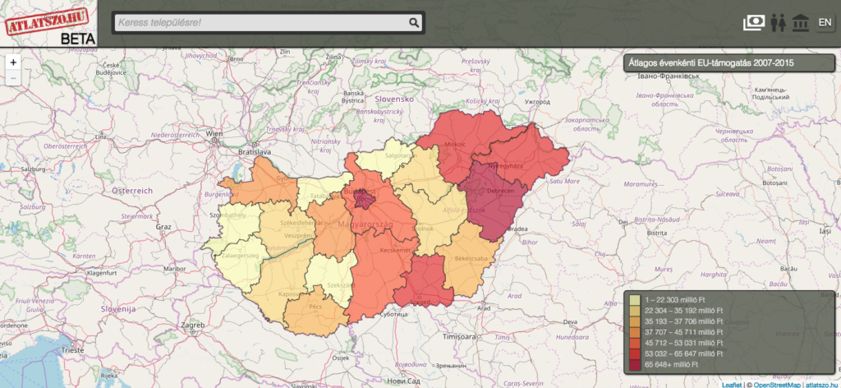Screen dimensions: 841x388
Task: Switch language using the EN button
Action: pos(825,23)
